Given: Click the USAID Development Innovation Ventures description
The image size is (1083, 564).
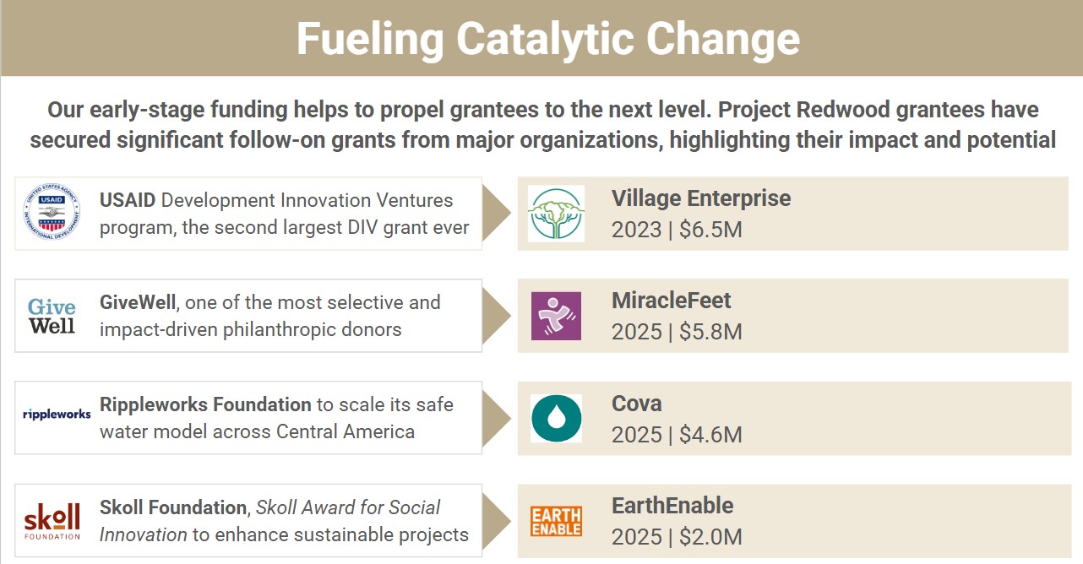Looking at the screenshot, I should [284, 214].
